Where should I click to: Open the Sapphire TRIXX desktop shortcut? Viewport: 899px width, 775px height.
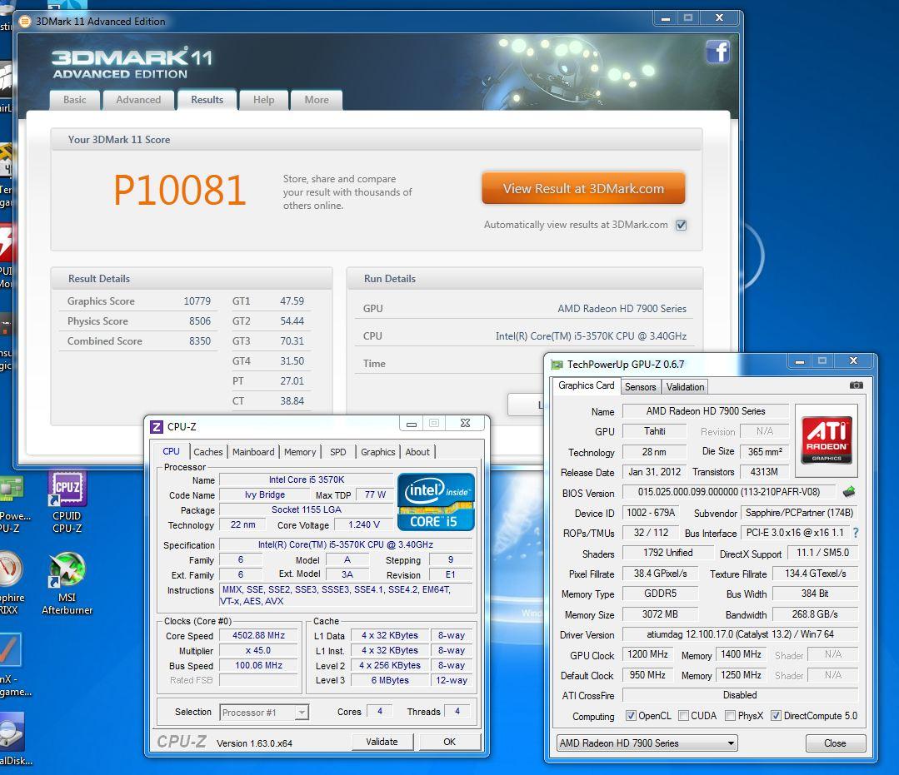pyautogui.click(x=10, y=583)
